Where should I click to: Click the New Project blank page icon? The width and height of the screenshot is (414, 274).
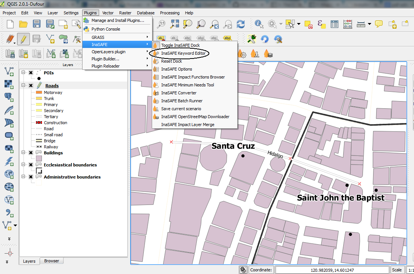click(x=10, y=24)
